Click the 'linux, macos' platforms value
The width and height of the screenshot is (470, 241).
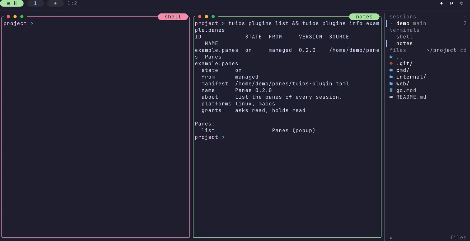(x=255, y=104)
